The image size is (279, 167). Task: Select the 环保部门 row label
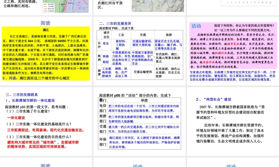[x=103, y=142]
